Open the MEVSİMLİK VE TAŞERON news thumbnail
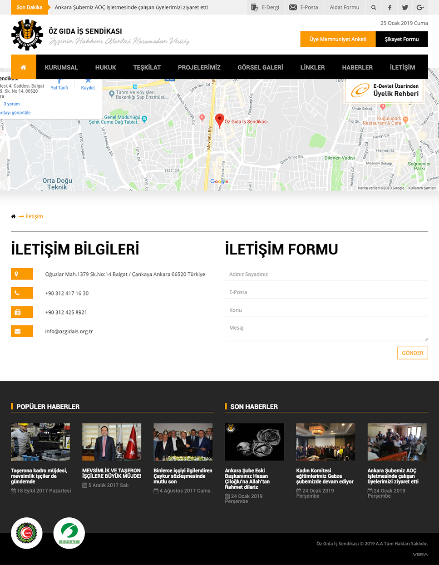Image resolution: width=439 pixels, height=565 pixels. [112, 442]
